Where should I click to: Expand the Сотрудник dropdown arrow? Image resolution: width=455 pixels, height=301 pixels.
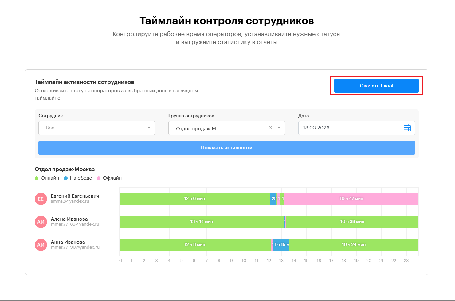[149, 128]
